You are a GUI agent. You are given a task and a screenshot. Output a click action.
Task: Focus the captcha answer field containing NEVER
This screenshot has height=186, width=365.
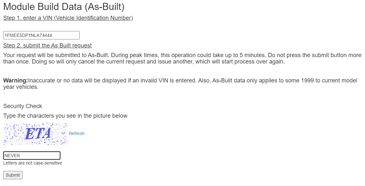pyautogui.click(x=32, y=156)
